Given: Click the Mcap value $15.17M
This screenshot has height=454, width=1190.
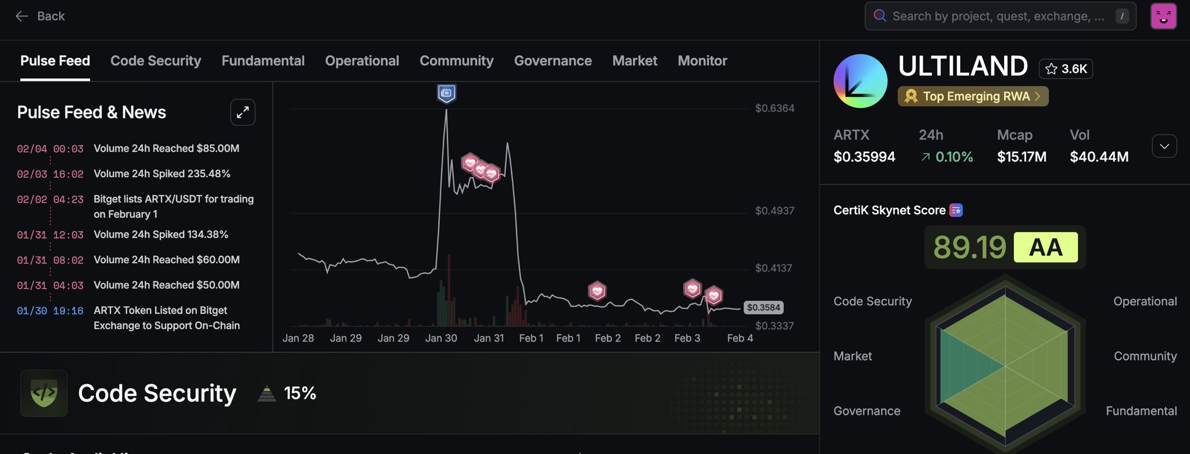Looking at the screenshot, I should (1021, 157).
